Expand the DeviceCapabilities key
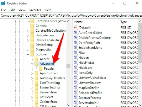 pos(28,40)
